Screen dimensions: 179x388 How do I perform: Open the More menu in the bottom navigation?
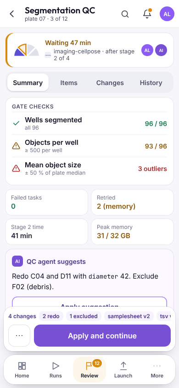(x=157, y=370)
